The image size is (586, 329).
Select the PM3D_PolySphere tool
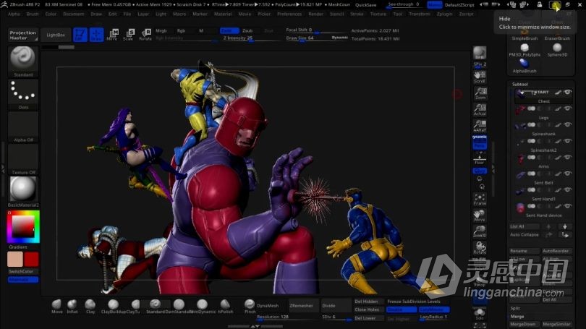(525, 50)
